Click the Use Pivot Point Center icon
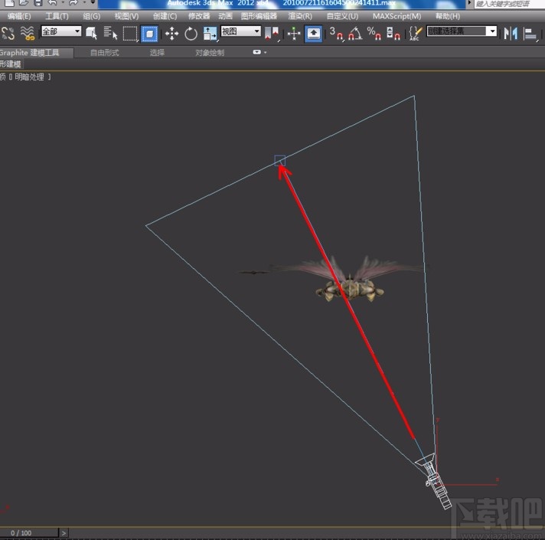The height and width of the screenshot is (540, 545). [272, 34]
